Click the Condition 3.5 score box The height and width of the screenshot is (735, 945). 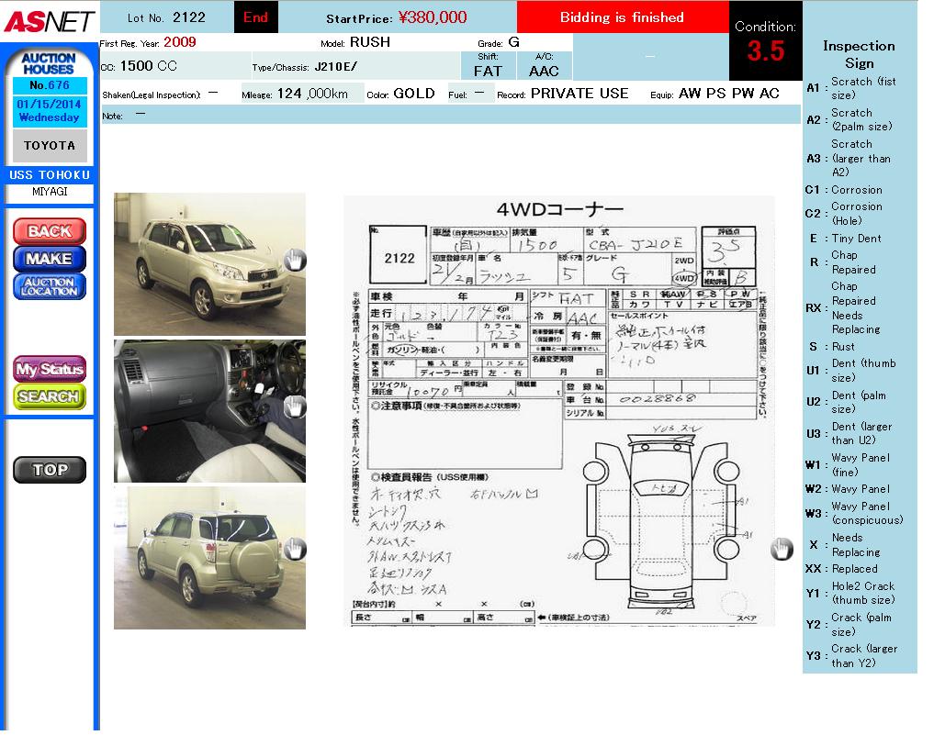(x=765, y=41)
